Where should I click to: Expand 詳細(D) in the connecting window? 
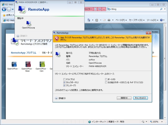pos(18,36)
